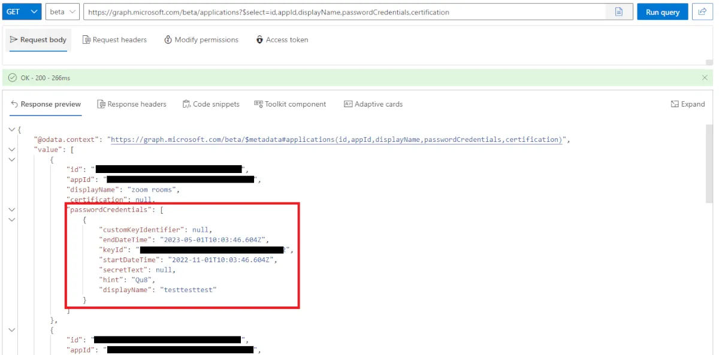Select the Request body tab
Viewport: 719px width, 355px height.
click(38, 40)
